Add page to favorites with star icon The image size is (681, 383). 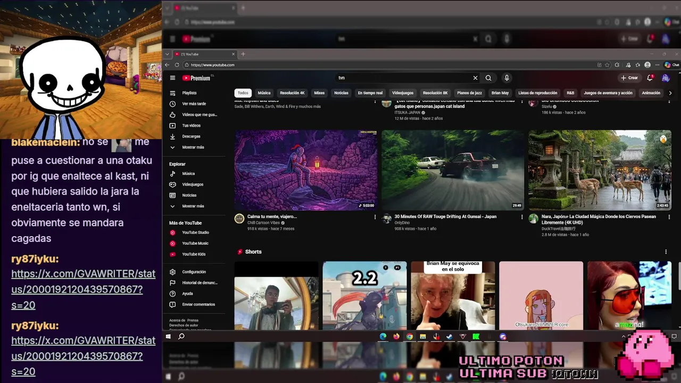(608, 65)
